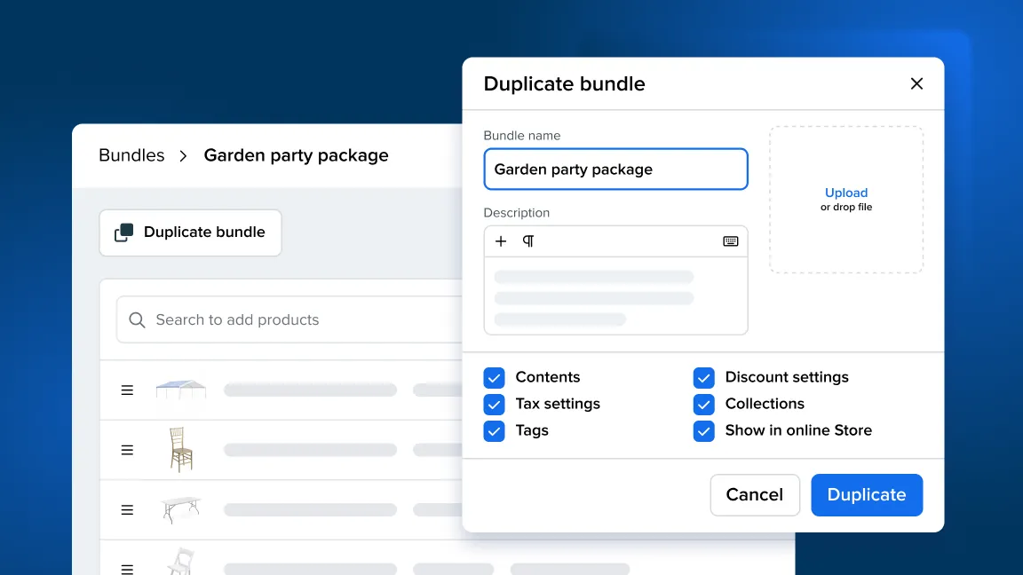Uncheck the Tags checkbox
Image resolution: width=1023 pixels, height=575 pixels.
[x=494, y=431]
